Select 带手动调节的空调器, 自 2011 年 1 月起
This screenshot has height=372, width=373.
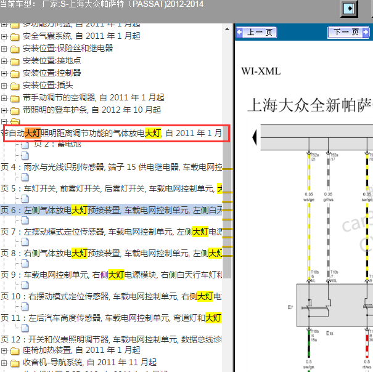pyautogui.click(x=94, y=98)
